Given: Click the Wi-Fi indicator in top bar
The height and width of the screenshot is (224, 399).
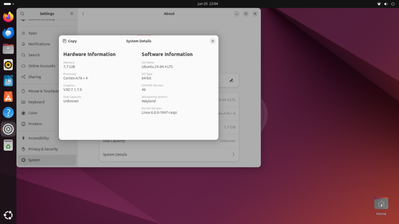Looking at the screenshot, I should [379, 4].
